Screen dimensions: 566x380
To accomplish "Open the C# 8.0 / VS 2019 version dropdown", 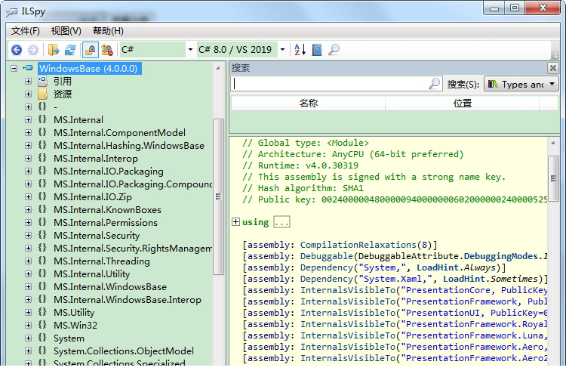I will [283, 50].
